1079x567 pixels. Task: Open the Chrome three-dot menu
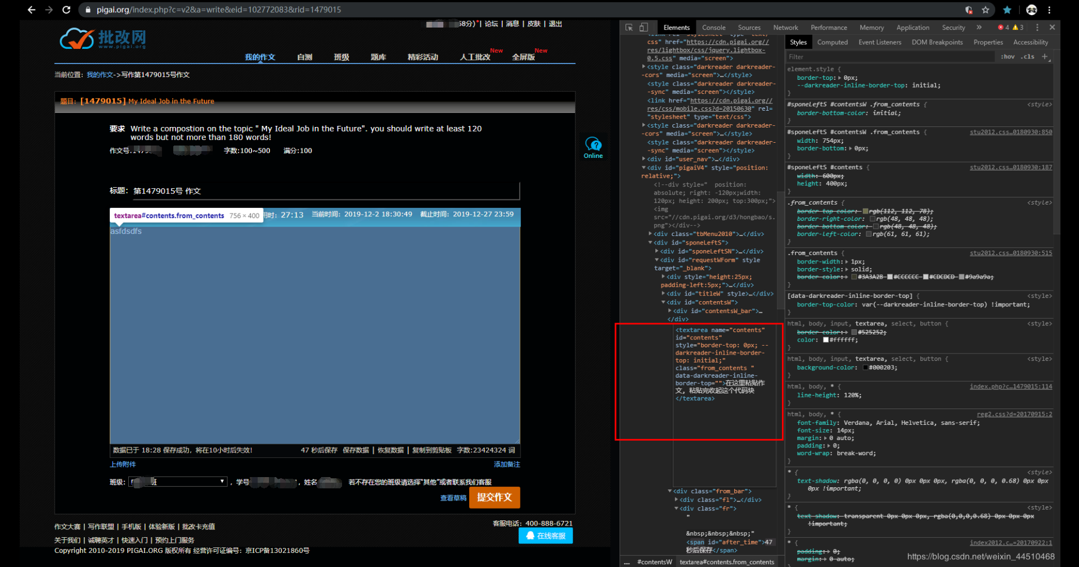coord(1049,10)
